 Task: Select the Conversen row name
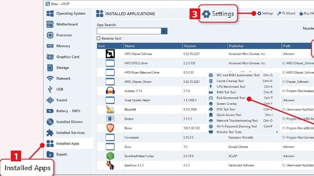[131, 138]
